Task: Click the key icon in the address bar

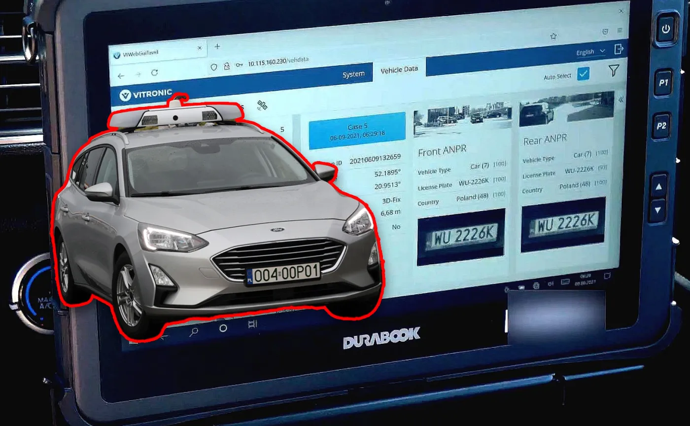Action: 240,64
